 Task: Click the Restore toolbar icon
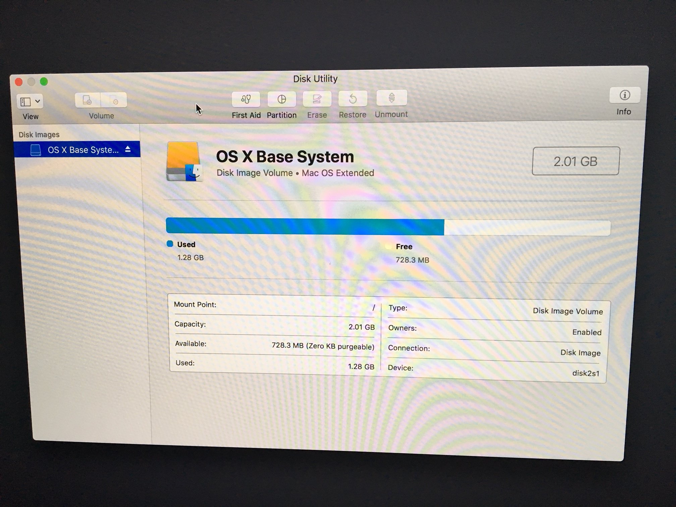pyautogui.click(x=352, y=99)
